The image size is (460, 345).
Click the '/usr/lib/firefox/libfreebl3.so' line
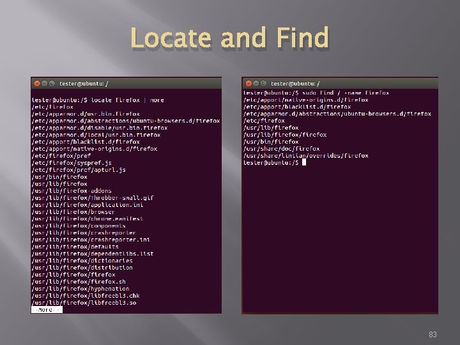point(84,303)
